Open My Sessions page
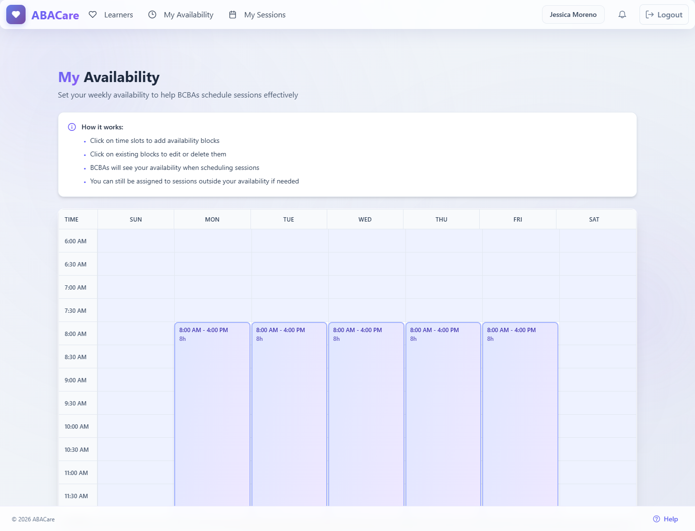The height and width of the screenshot is (531, 695). pos(257,15)
